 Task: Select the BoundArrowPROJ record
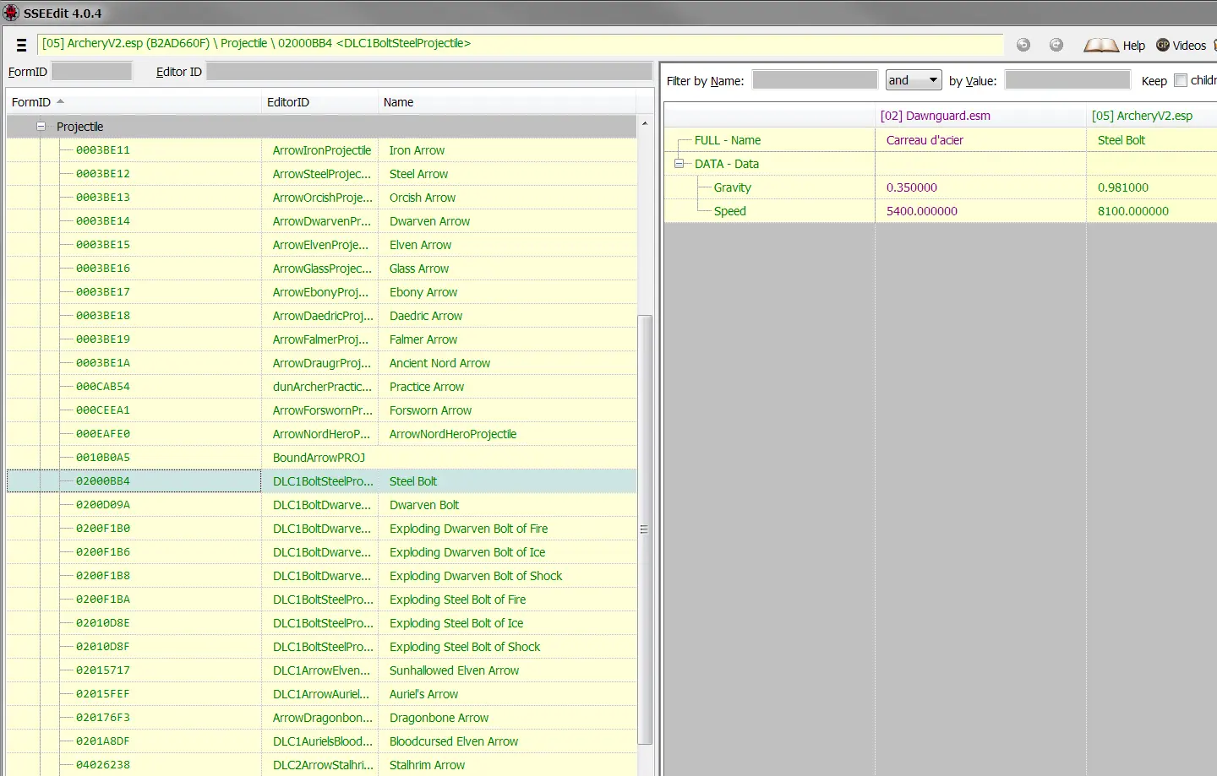click(321, 458)
